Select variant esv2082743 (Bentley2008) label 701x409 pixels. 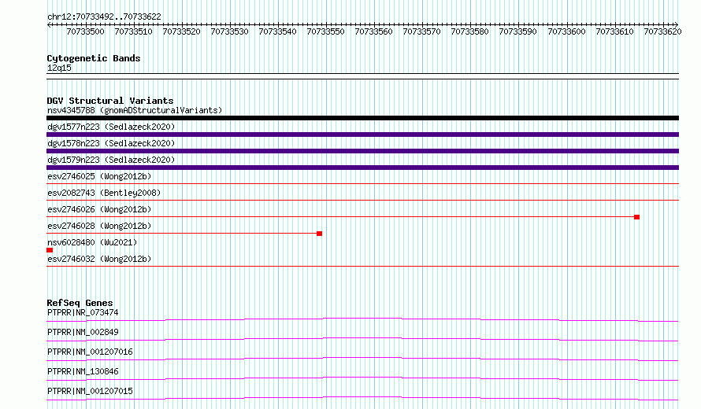click(x=104, y=193)
